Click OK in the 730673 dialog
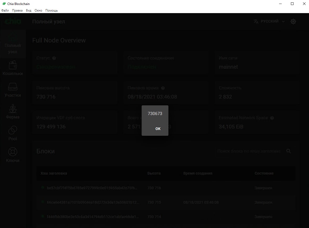The width and height of the screenshot is (309, 228). click(158, 129)
